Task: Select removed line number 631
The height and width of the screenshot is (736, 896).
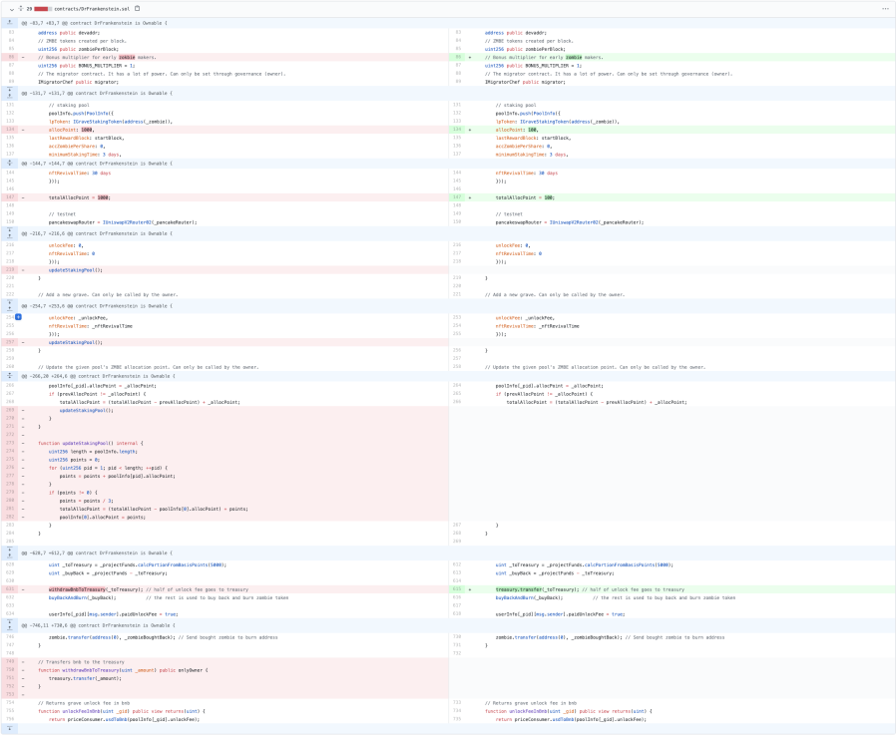Action: (x=10, y=589)
